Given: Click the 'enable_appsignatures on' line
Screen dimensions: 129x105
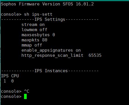Looking at the screenshot, I should coord(51,50).
